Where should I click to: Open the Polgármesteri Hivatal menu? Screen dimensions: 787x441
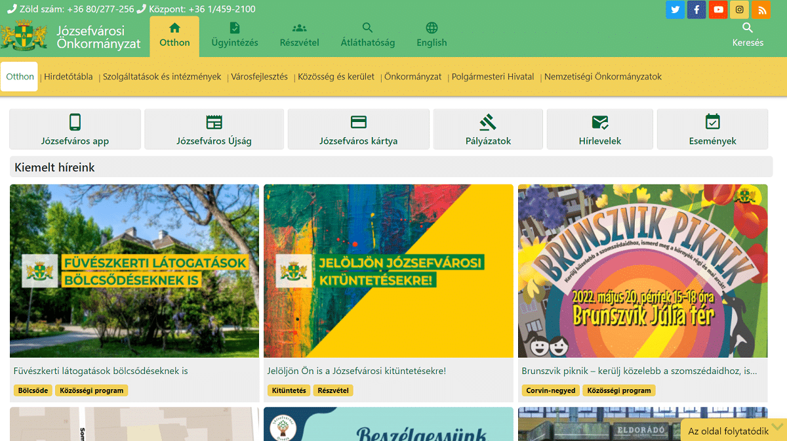coord(493,77)
